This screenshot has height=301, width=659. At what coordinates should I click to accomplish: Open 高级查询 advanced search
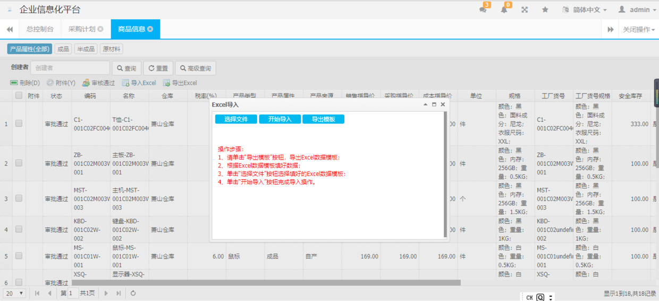[x=195, y=68]
